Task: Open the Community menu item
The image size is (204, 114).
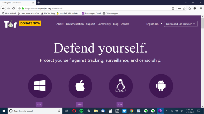Action: click(104, 24)
